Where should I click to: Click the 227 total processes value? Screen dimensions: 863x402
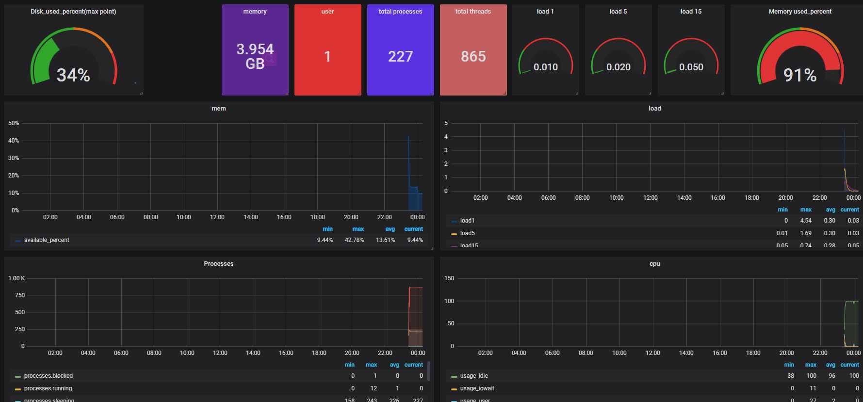click(400, 57)
